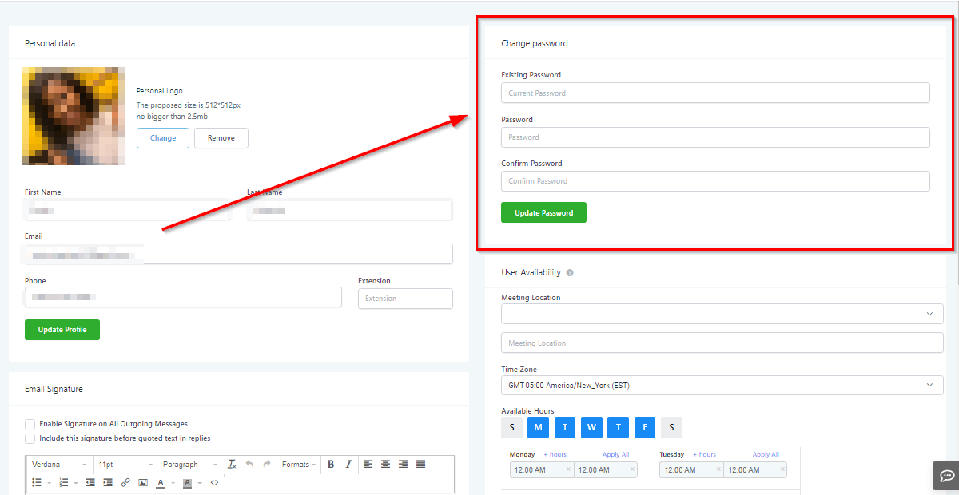Open the live chat widget
Viewport: 959px width, 495px height.
tap(946, 475)
